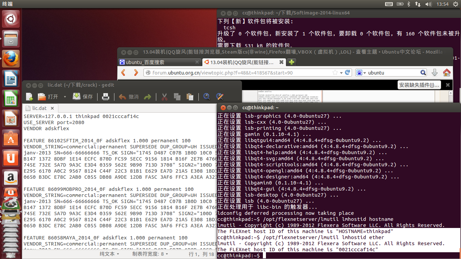Viewport: 461px width, 259px height.
Task: Open Ubuntu One from the launcher
Action: coord(11,158)
